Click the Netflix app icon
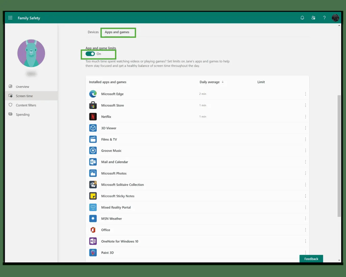 point(93,116)
